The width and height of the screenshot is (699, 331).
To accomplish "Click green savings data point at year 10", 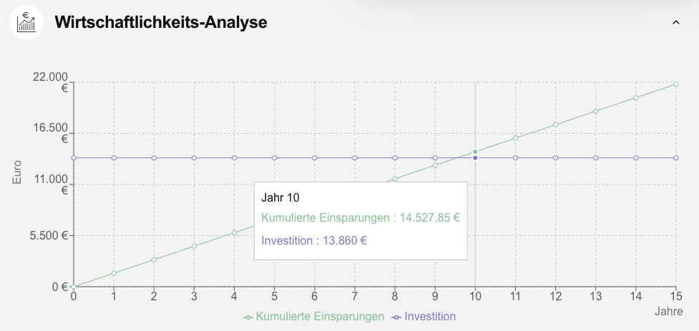I will point(475,152).
